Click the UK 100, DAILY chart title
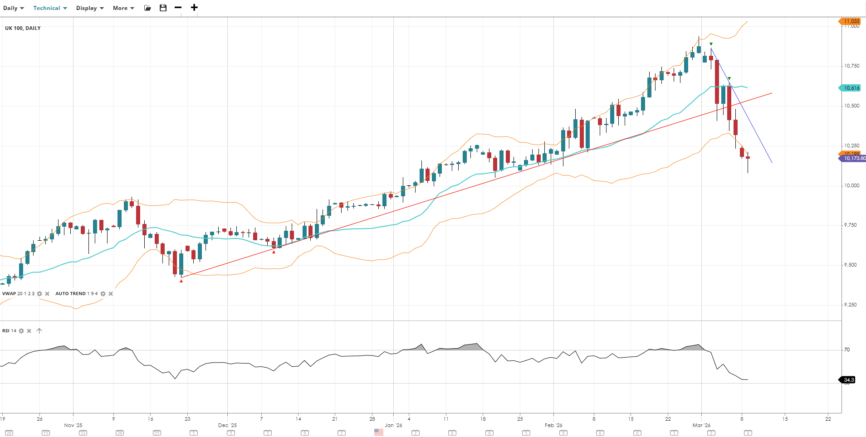The image size is (866, 437). (x=23, y=28)
